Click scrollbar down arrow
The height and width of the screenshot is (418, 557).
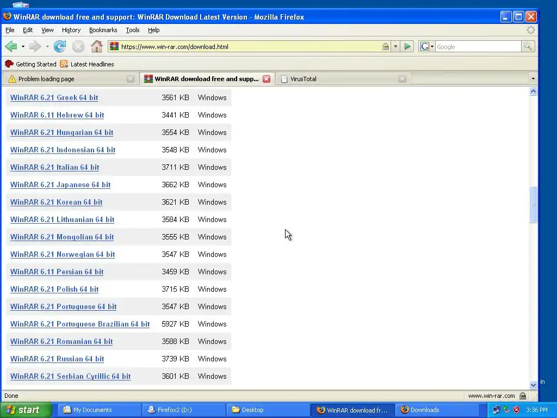[533, 385]
